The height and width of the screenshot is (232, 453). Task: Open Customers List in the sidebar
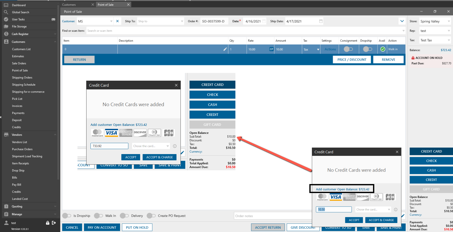(21, 49)
